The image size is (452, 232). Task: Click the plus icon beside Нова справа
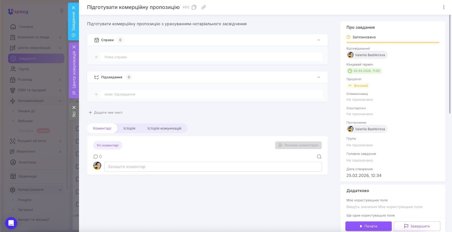[x=96, y=57]
